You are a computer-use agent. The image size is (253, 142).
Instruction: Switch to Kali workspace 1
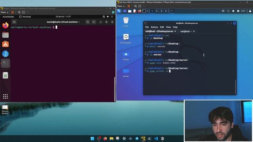point(152,11)
